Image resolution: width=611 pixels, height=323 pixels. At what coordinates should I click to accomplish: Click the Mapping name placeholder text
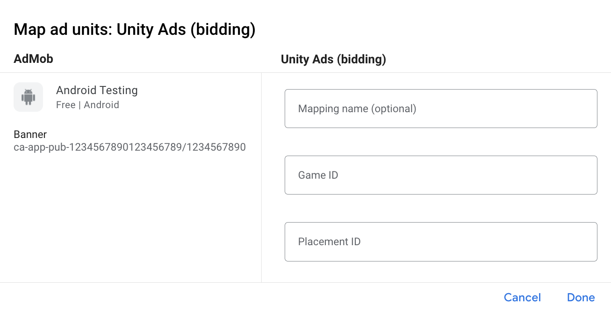tap(357, 109)
